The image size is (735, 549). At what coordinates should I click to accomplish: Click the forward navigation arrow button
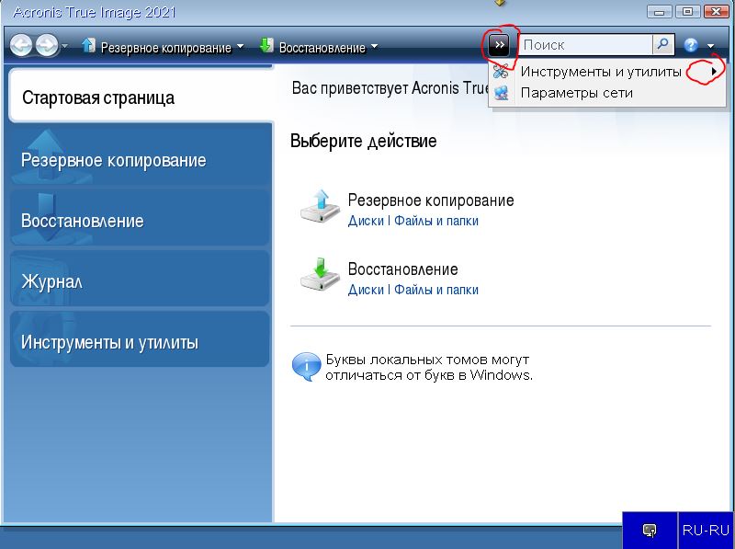click(46, 45)
